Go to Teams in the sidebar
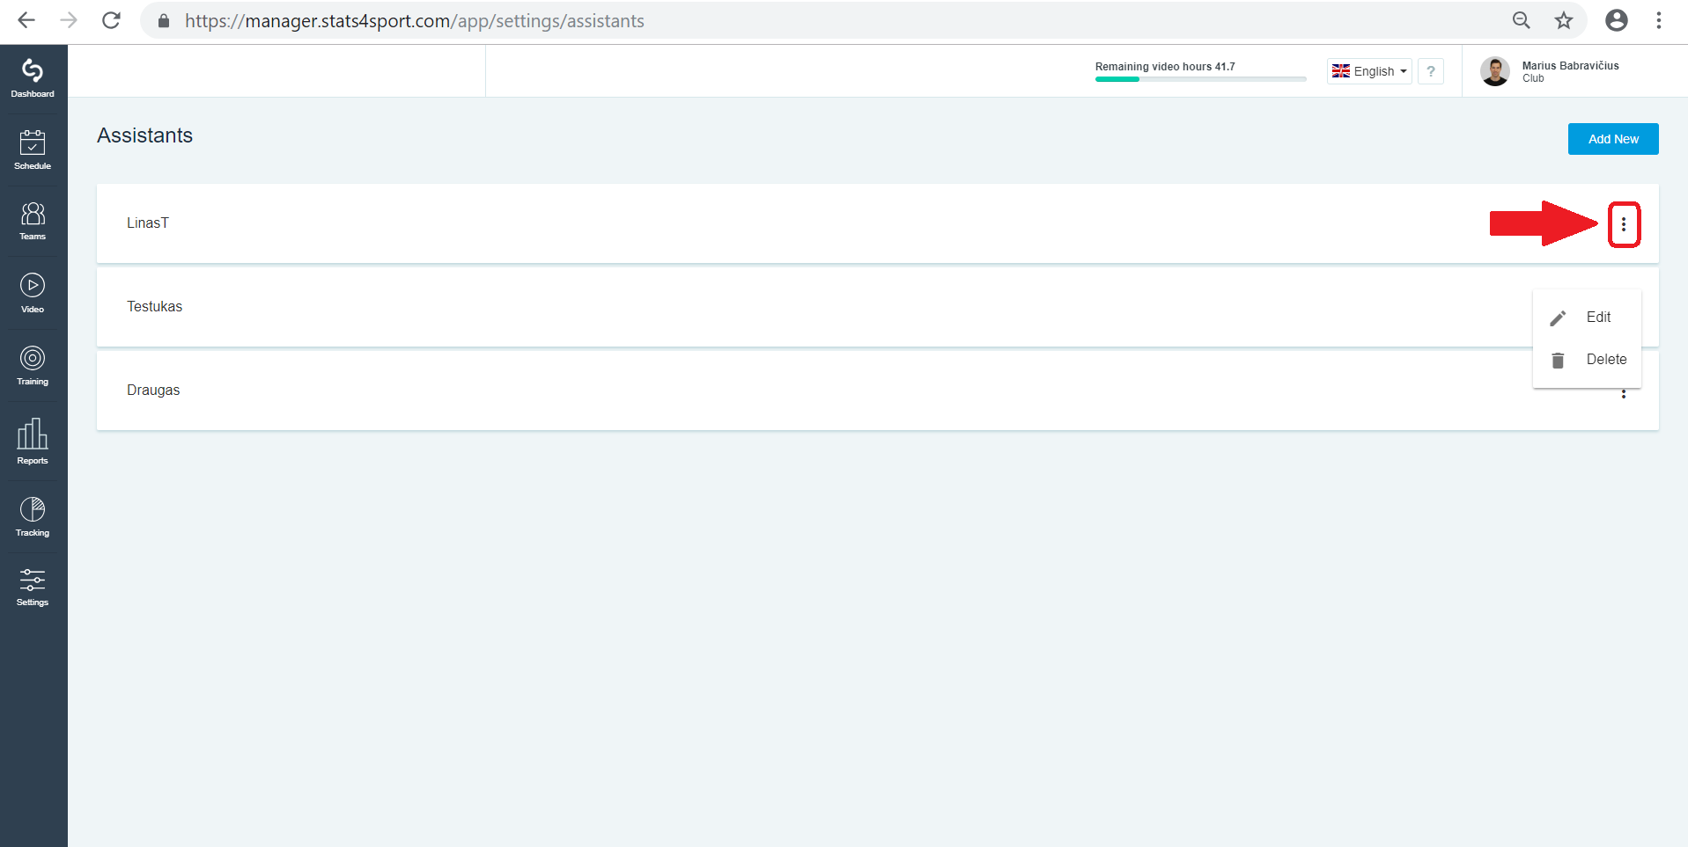 33,222
